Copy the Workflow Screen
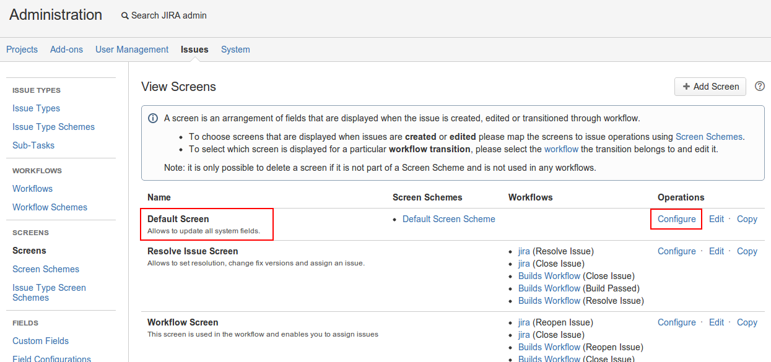 click(x=747, y=322)
